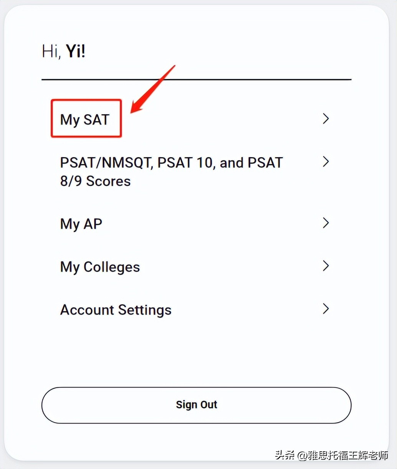The height and width of the screenshot is (469, 397).
Task: Go to the My AP entry
Action: (81, 224)
